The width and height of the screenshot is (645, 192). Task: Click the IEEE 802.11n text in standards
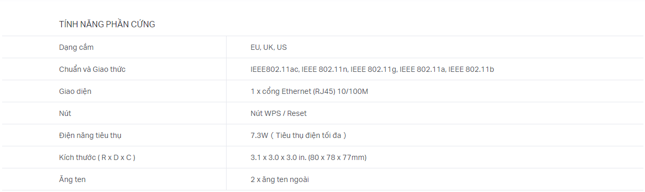tap(324, 69)
